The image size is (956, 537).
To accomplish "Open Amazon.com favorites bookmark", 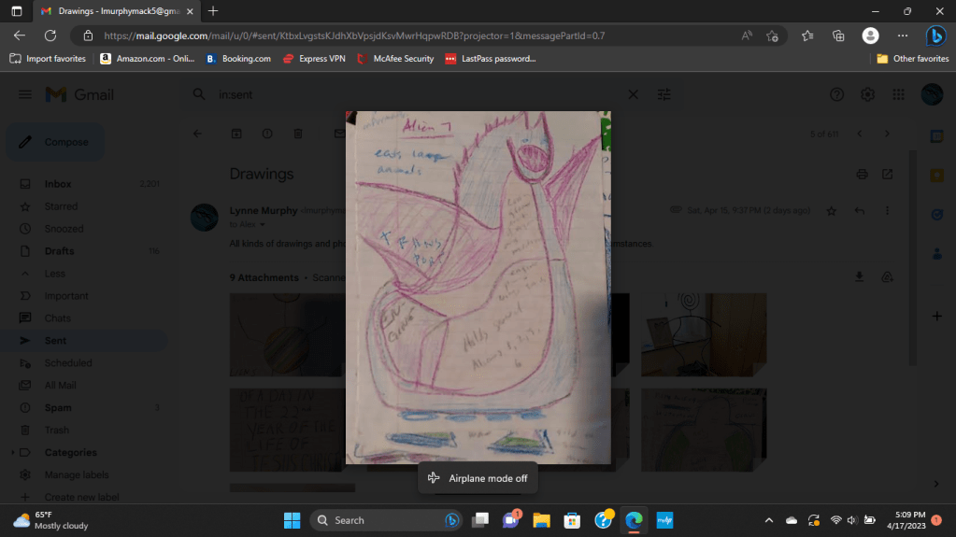I will [x=148, y=58].
